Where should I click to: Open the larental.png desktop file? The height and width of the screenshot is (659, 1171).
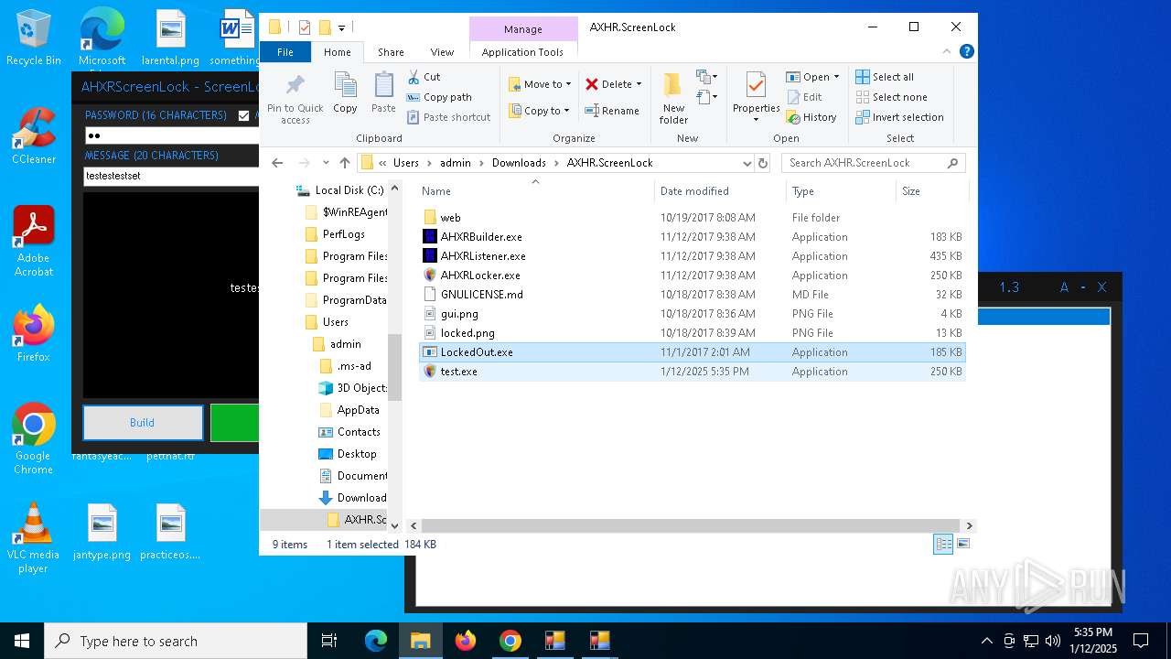click(170, 38)
